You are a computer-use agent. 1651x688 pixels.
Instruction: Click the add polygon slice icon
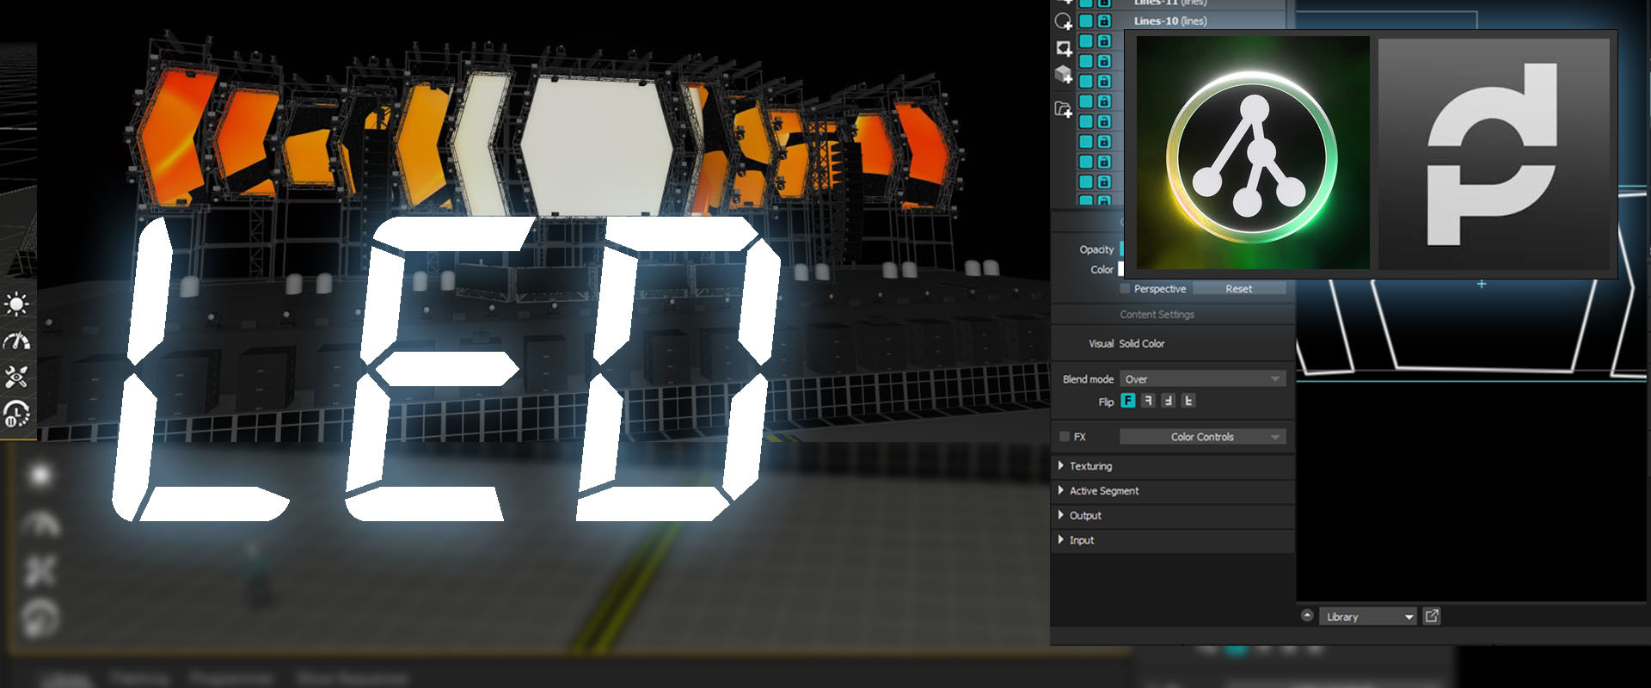point(1064,48)
